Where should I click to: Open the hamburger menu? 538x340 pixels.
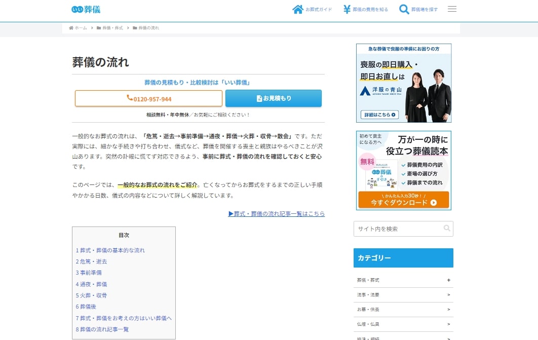(452, 9)
